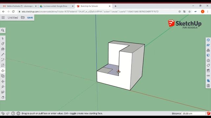Click the SAVE button
This screenshot has height=118, width=211.
30,18
